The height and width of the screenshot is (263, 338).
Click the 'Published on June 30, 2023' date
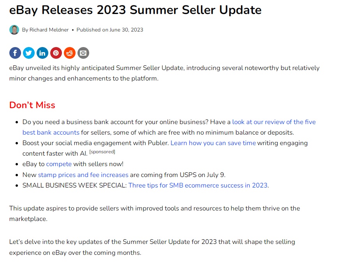(110, 30)
